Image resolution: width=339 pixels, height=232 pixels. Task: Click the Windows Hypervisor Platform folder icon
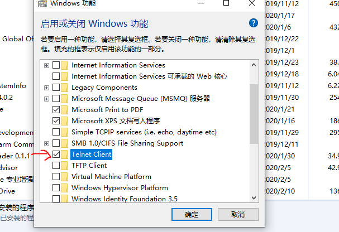pos(64,188)
